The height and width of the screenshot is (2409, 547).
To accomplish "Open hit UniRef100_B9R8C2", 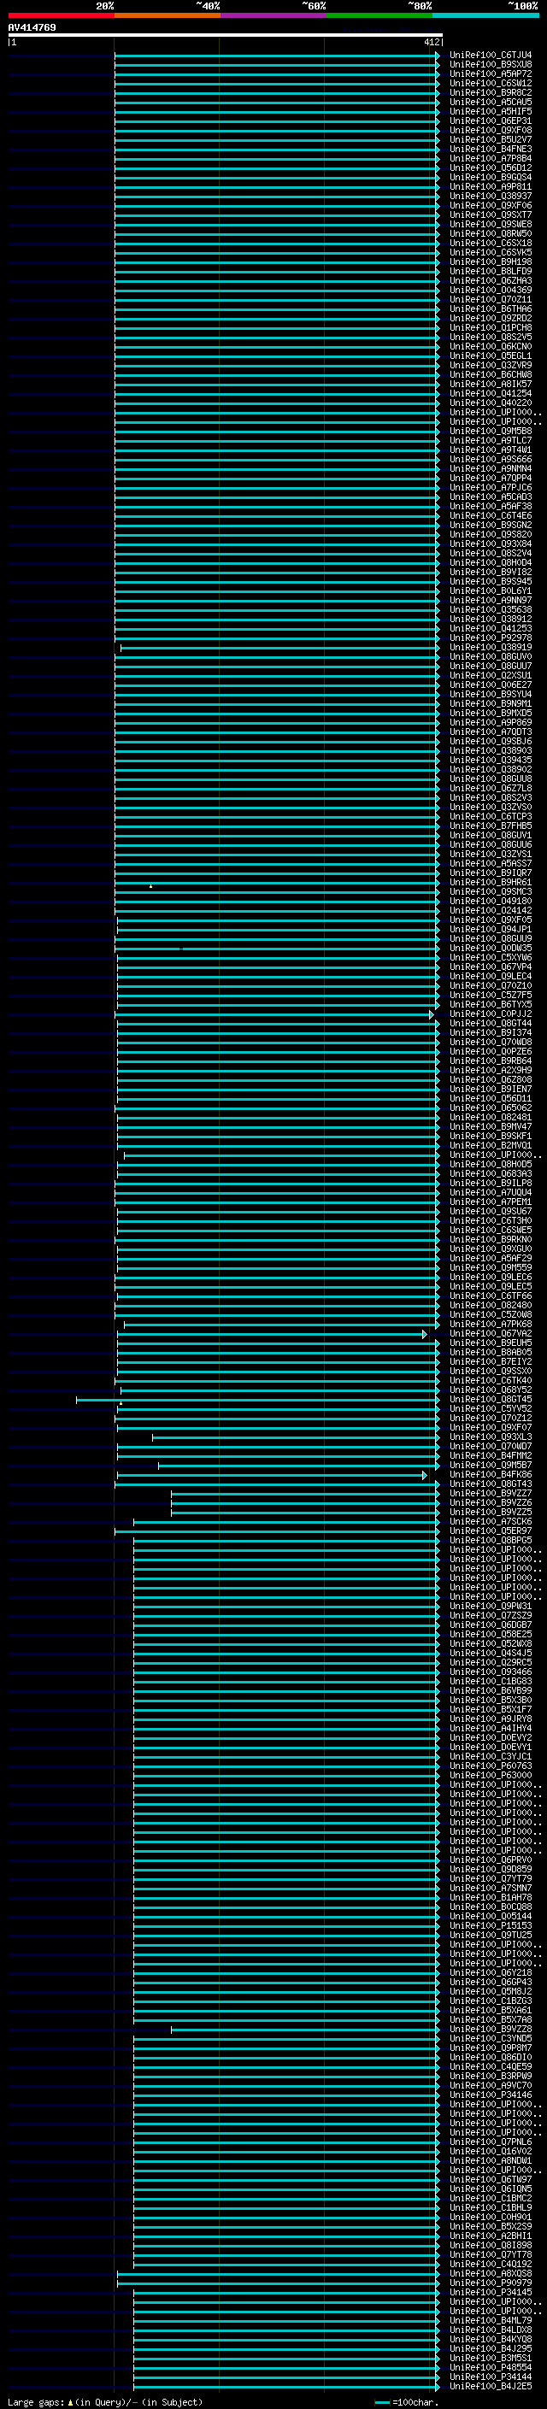I will (x=490, y=92).
